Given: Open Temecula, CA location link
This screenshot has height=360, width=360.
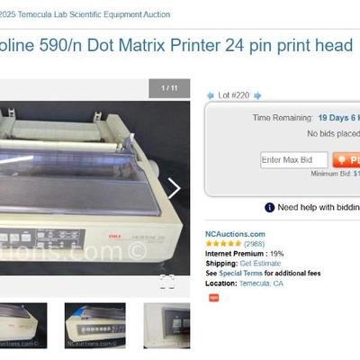Looking at the screenshot, I should 261,283.
